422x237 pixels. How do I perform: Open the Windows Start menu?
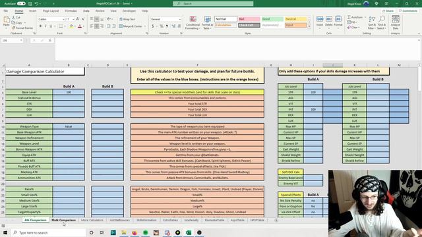tap(5, 232)
